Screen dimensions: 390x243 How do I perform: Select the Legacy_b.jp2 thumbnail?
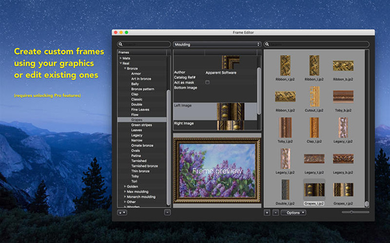343,159
